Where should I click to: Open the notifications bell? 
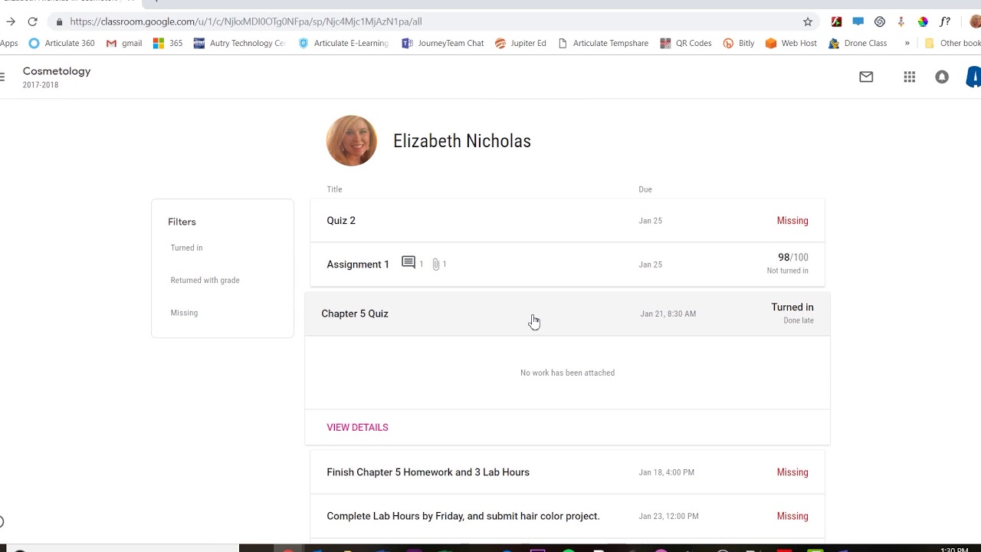[942, 77]
